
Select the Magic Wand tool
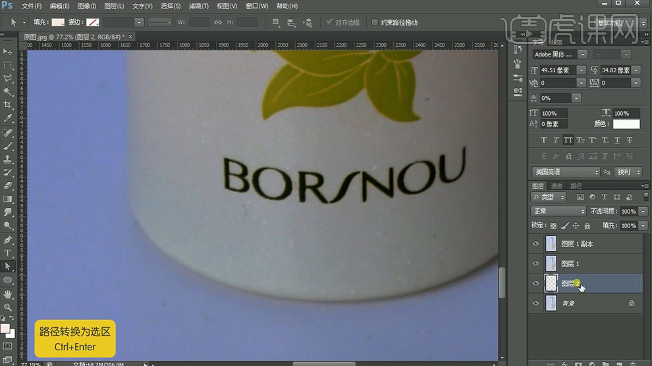(x=7, y=92)
